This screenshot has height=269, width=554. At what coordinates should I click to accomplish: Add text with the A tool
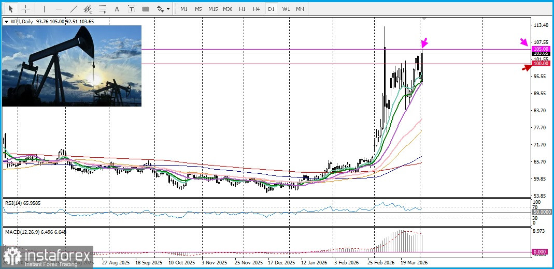click(x=117, y=9)
